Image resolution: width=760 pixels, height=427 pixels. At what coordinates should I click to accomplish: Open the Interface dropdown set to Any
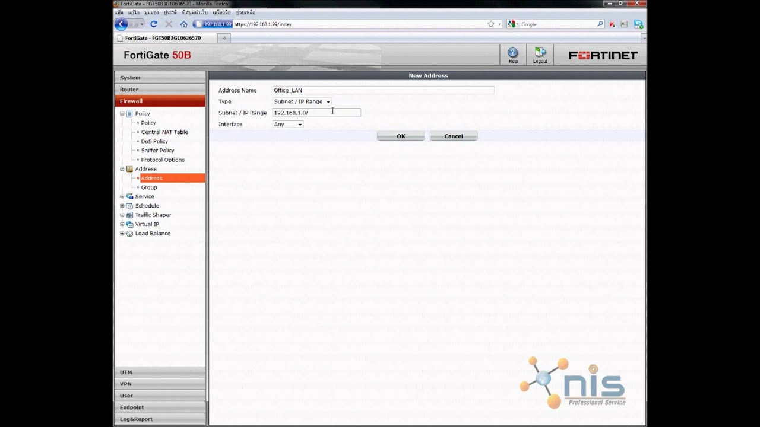tap(288, 124)
